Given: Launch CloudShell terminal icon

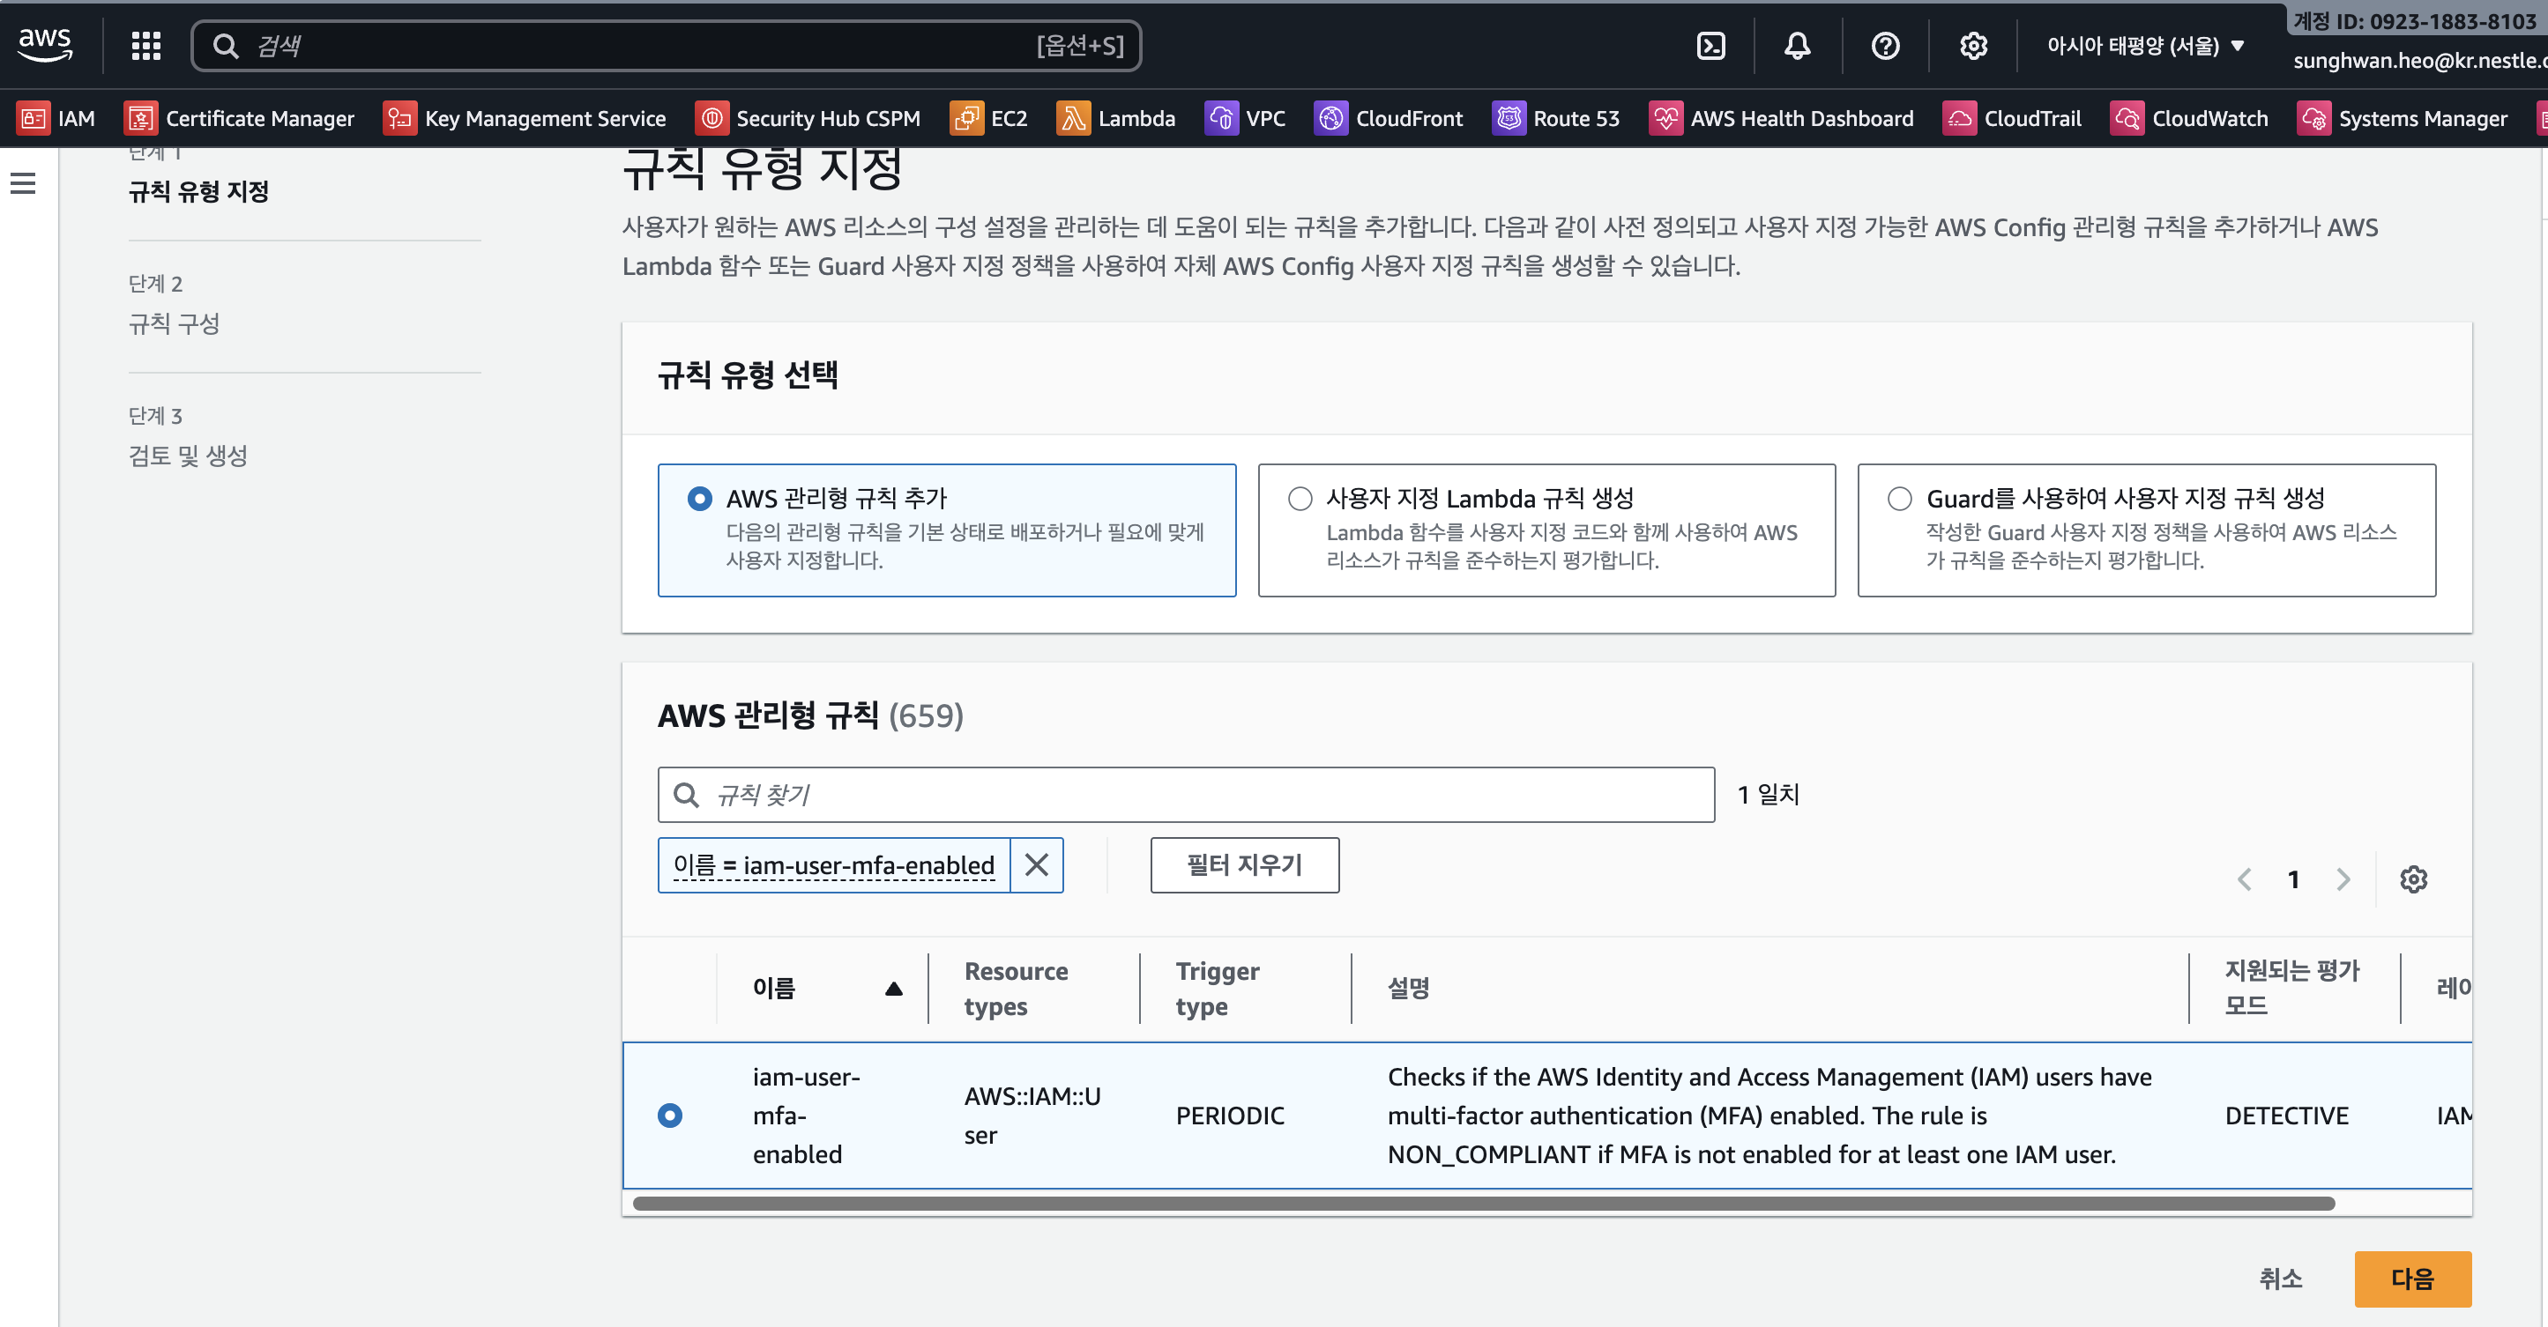Looking at the screenshot, I should point(1711,46).
